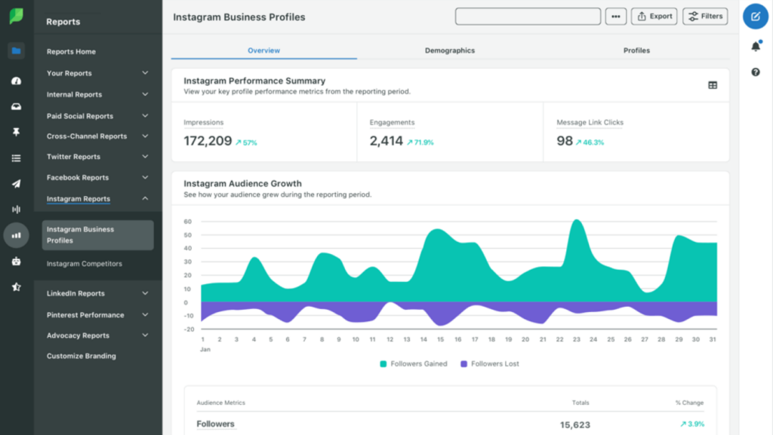Open the help question mark icon
This screenshot has width=773, height=435.
click(756, 72)
